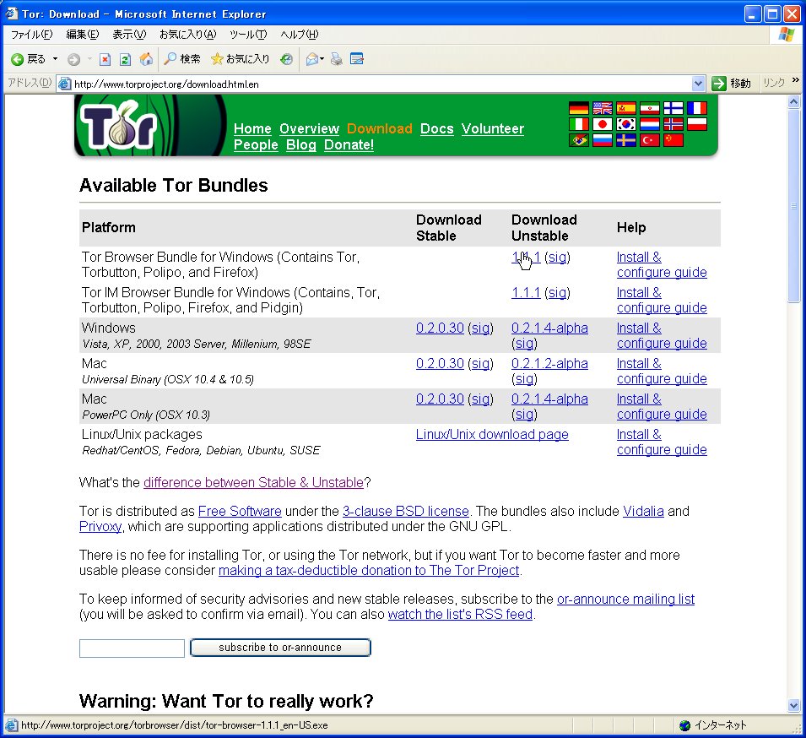The height and width of the screenshot is (738, 806).
Task: Select the Italian flag language
Action: pyautogui.click(x=579, y=124)
